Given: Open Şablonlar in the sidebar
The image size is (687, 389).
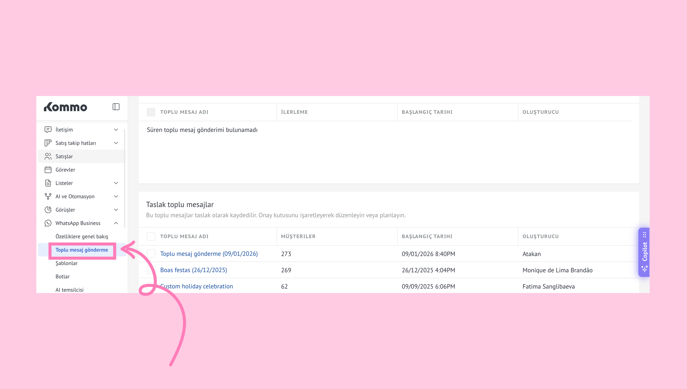Looking at the screenshot, I should [66, 263].
